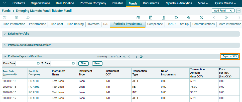Open the Deal Pipeline menu
Image resolution: width=242 pixels, height=102 pixels.
[x=65, y=4]
